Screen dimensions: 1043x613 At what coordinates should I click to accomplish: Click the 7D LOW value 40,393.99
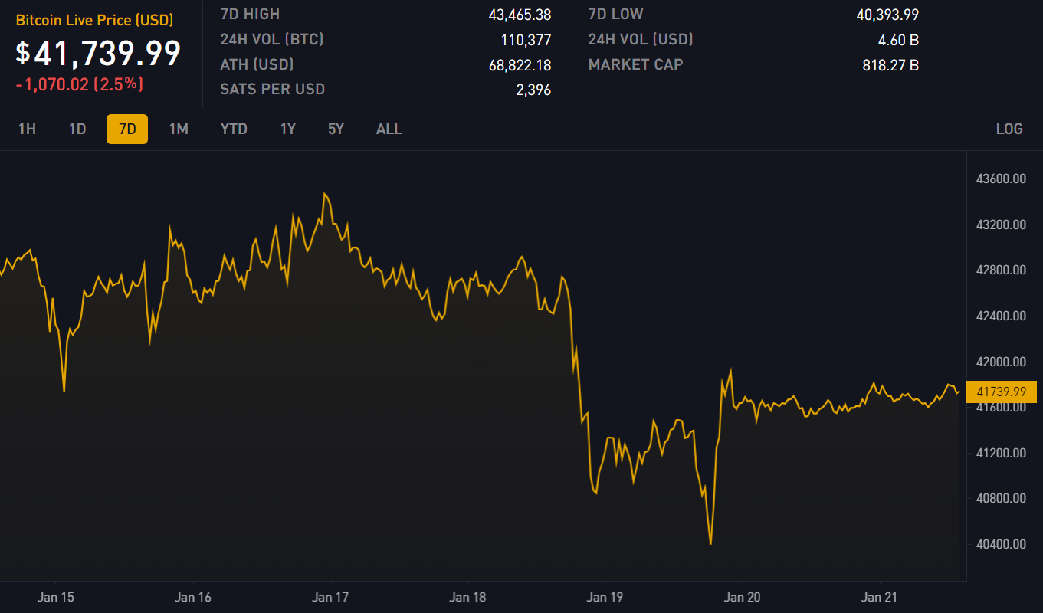[x=887, y=15]
